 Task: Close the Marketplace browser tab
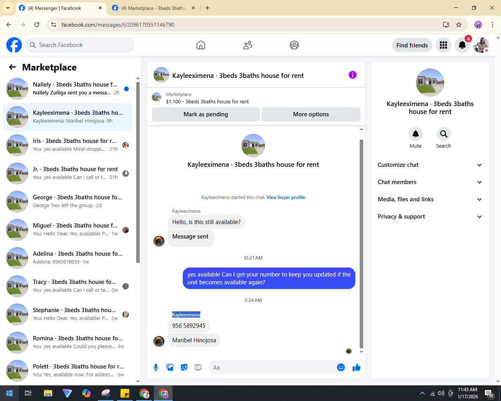tap(193, 8)
